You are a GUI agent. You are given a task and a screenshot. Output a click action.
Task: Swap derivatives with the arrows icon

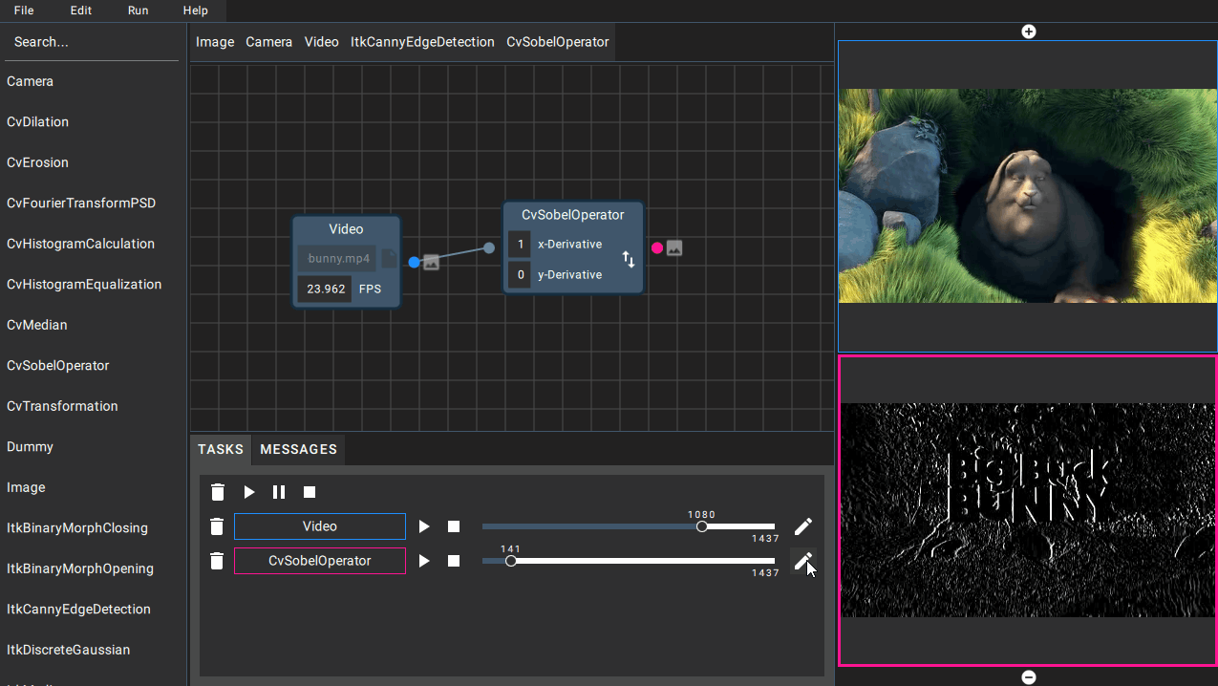coord(629,259)
